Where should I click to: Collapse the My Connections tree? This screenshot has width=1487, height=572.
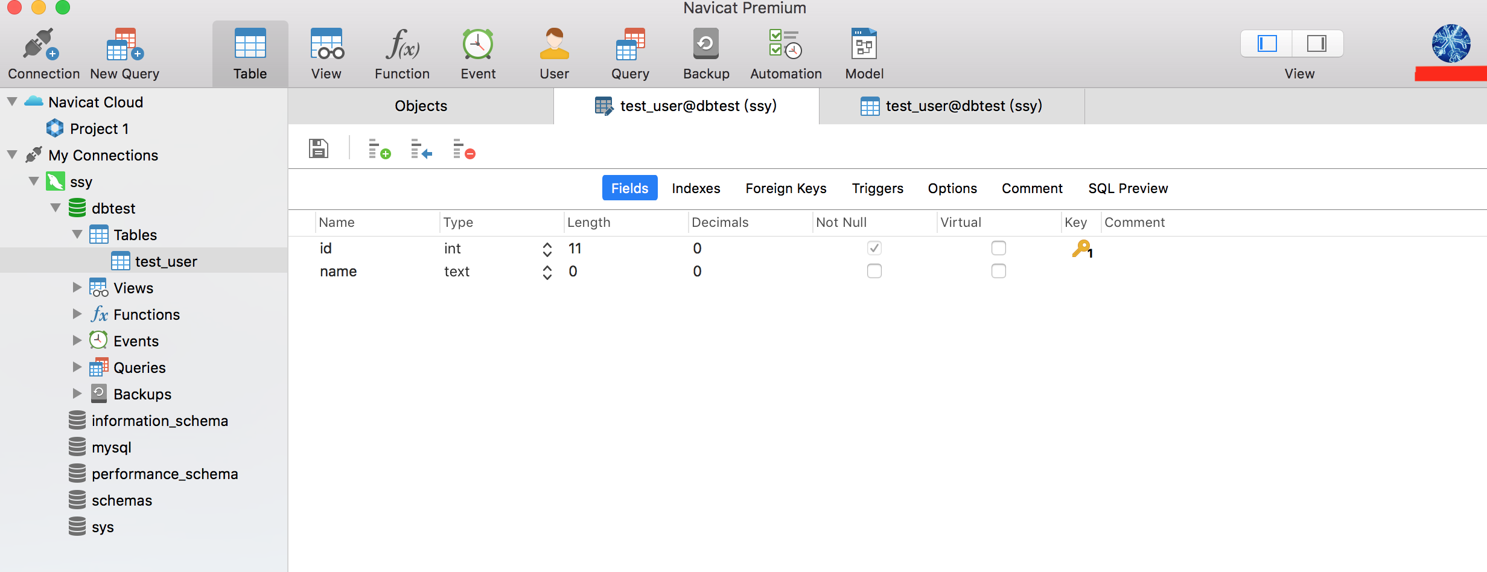pos(11,154)
